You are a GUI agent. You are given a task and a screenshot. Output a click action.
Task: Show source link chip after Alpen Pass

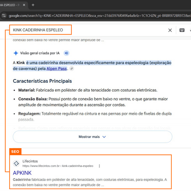[72, 69]
